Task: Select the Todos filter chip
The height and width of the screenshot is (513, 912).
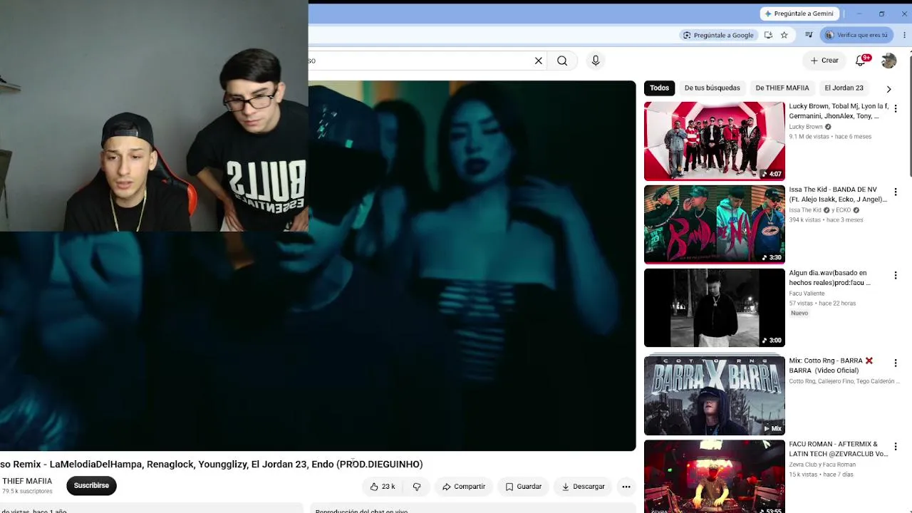Action: click(x=659, y=88)
